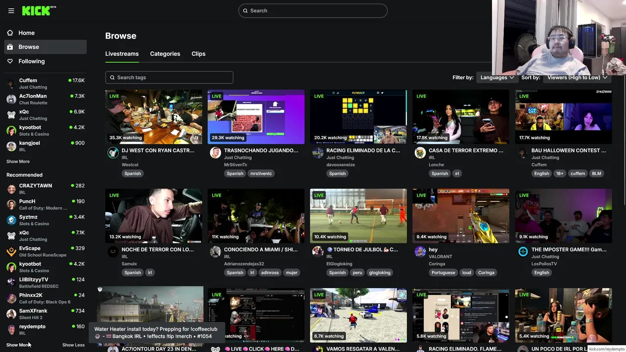The image size is (626, 352).
Task: Collapse Recommended list with Show Less
Action: [73, 345]
